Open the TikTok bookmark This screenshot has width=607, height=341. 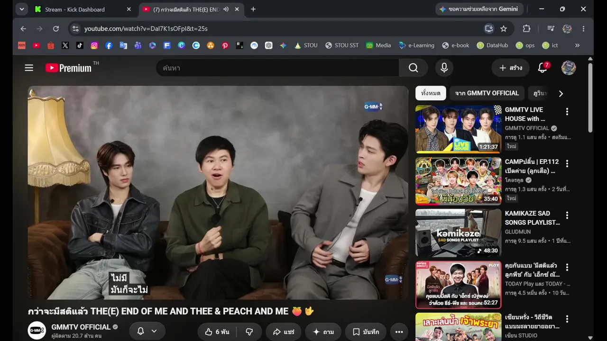80,45
